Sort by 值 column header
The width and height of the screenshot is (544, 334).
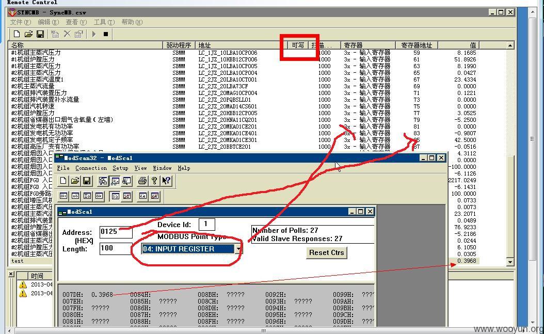[459, 45]
